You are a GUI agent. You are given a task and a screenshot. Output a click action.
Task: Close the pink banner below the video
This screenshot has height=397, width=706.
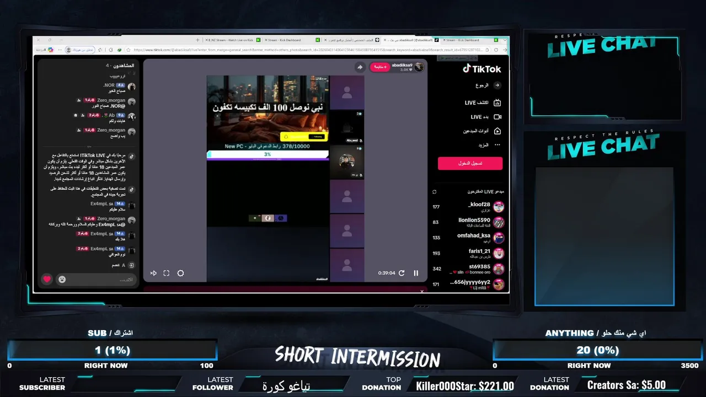click(422, 291)
